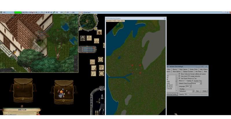This screenshot has height=119, width=231.
Task: Click the coordinates readout in UO Positioning System
Action: [x=115, y=21]
